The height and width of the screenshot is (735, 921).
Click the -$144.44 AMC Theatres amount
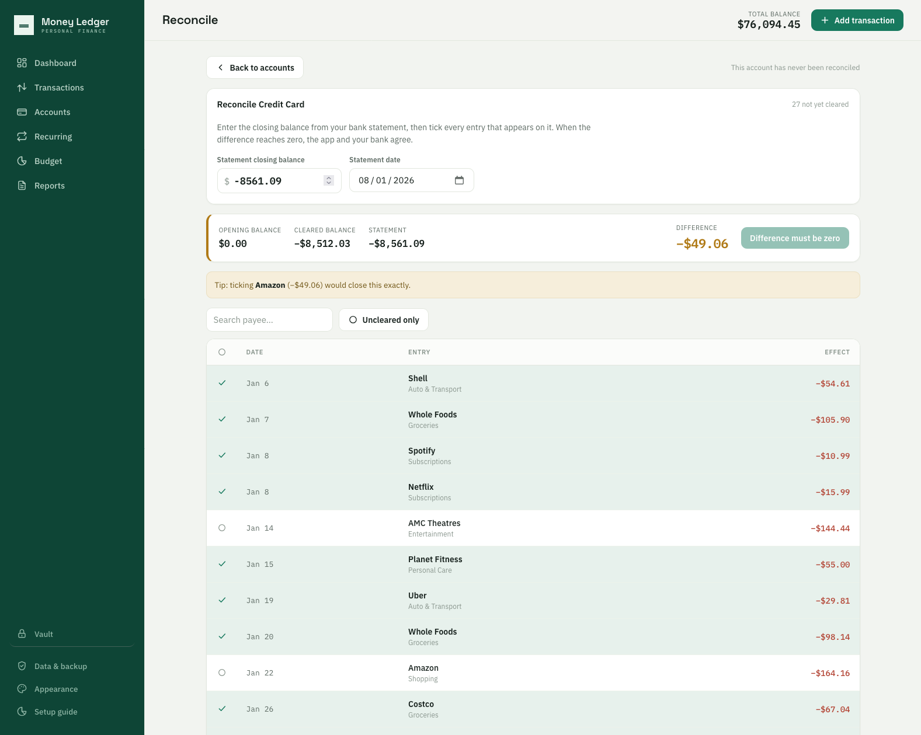[x=830, y=528]
